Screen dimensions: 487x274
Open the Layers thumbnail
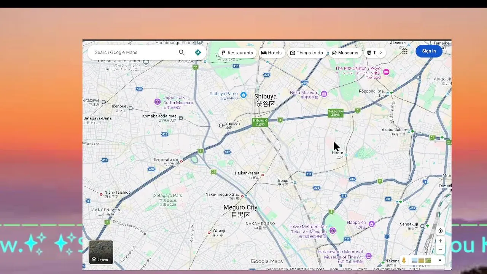[101, 252]
